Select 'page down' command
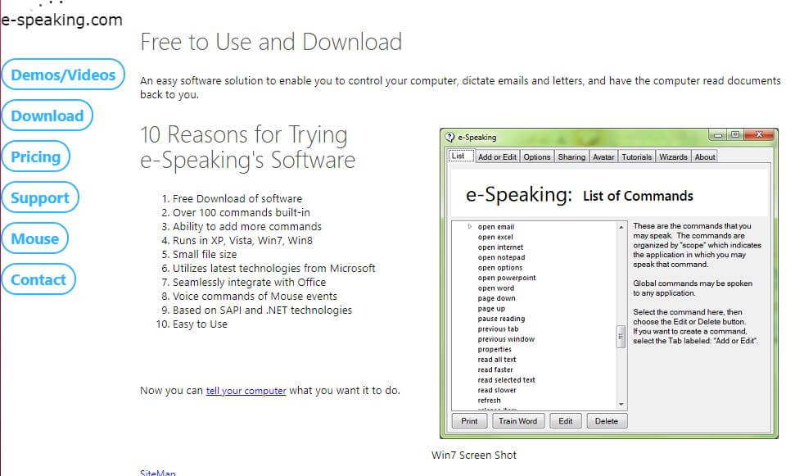 (496, 298)
